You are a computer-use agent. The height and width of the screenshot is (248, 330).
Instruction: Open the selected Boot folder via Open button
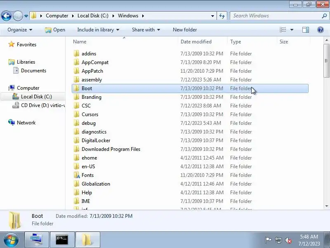(55, 30)
